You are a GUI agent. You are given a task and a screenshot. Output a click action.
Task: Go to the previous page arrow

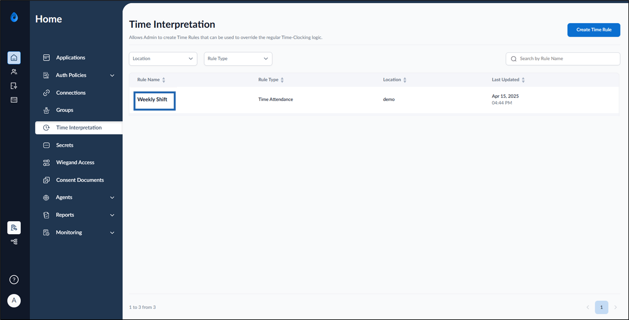pyautogui.click(x=588, y=307)
